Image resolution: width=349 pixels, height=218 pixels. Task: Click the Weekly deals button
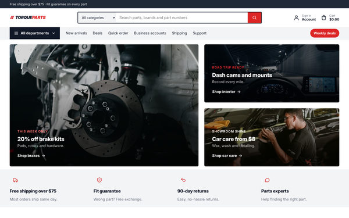(325, 33)
